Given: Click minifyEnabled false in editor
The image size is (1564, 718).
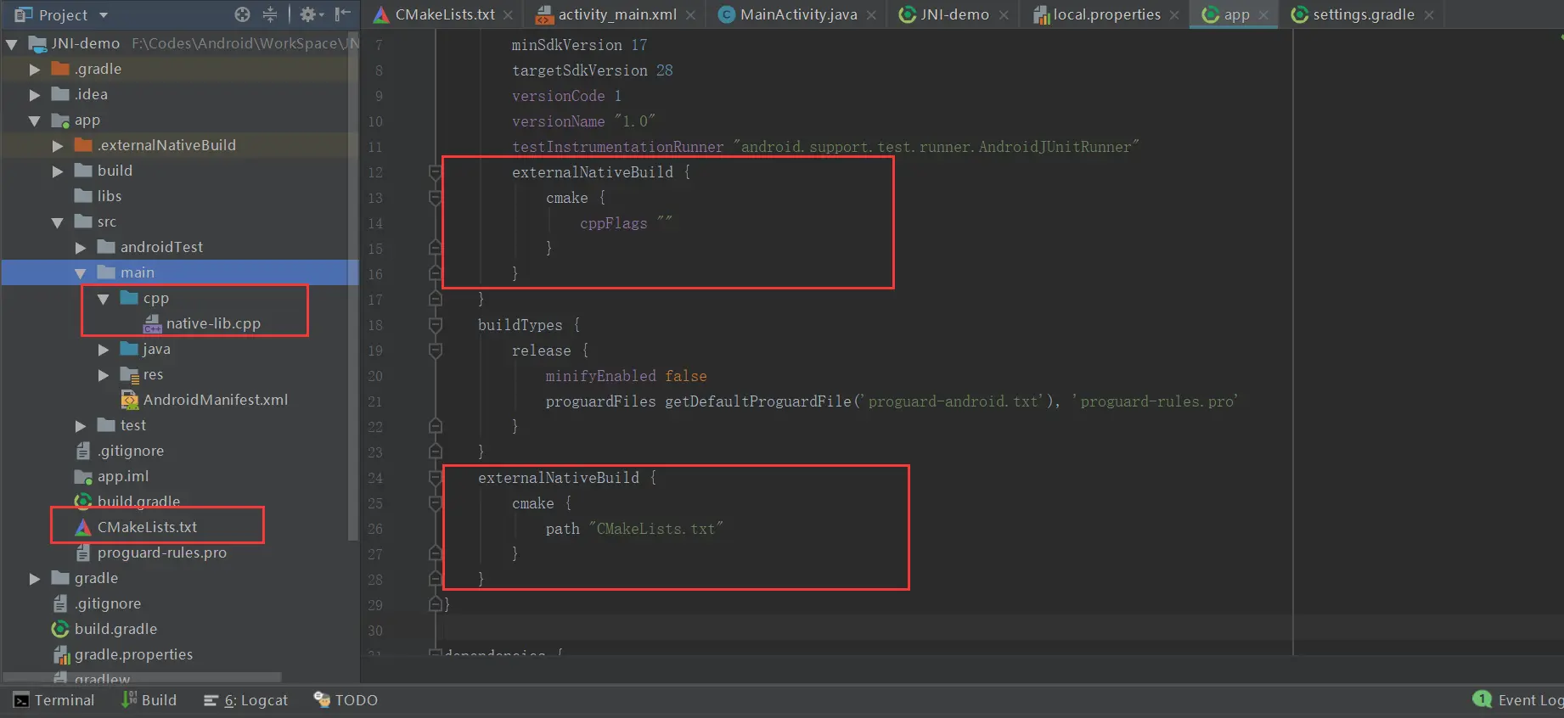Looking at the screenshot, I should click(x=626, y=376).
